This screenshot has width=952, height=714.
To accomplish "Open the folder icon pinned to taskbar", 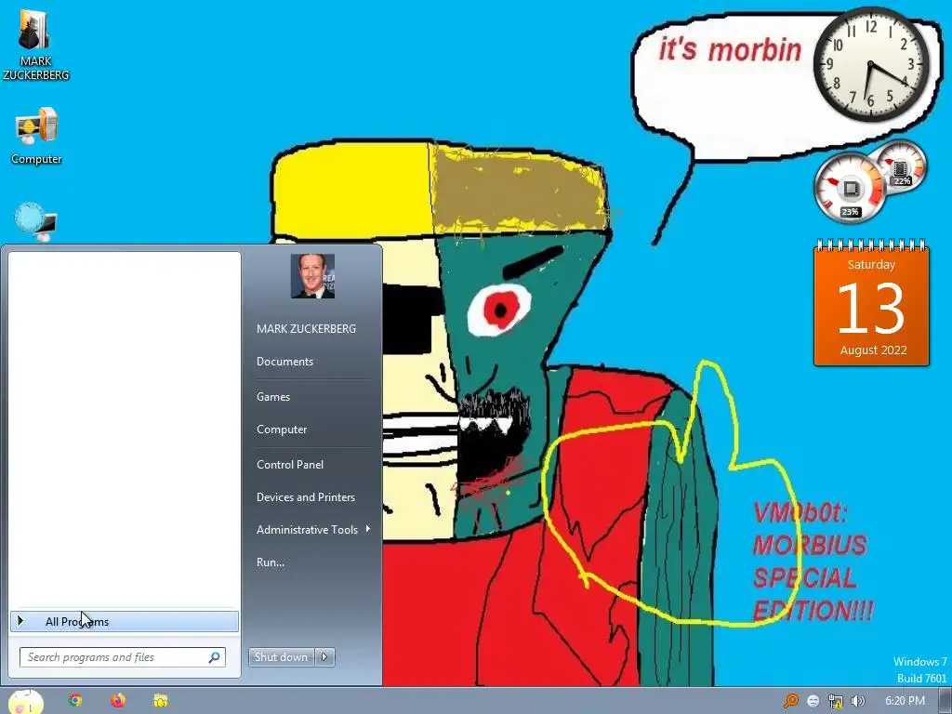I will coord(160,701).
